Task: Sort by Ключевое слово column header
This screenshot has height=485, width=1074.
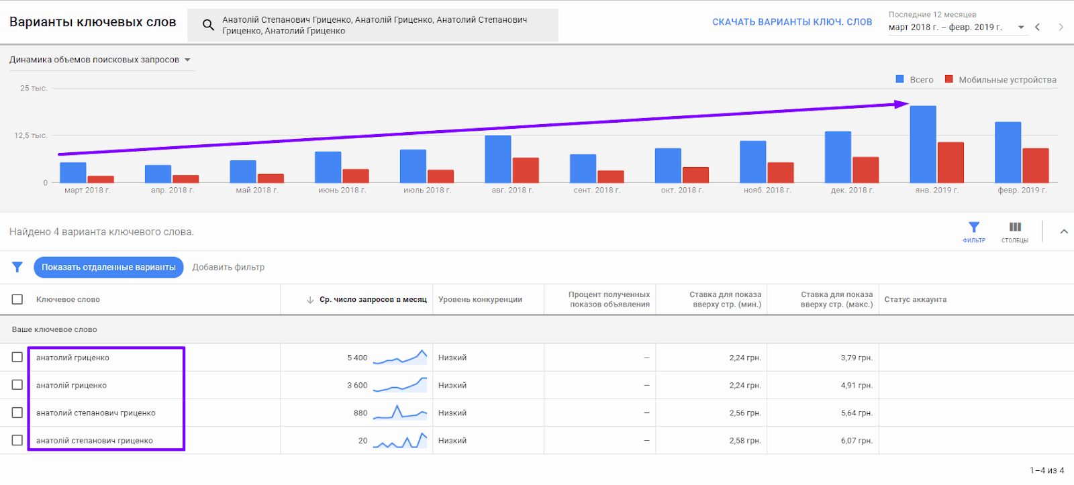Action: (x=68, y=299)
